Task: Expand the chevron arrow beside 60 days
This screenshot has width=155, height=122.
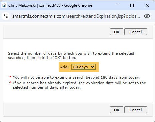Action: click(93, 67)
